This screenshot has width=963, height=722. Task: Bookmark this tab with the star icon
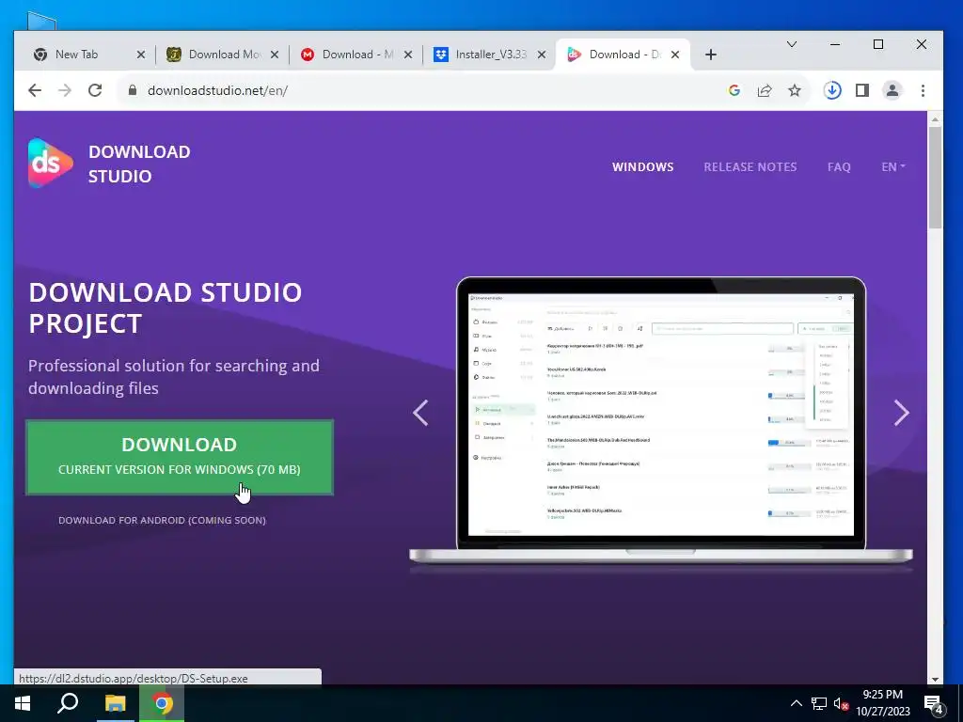point(795,90)
